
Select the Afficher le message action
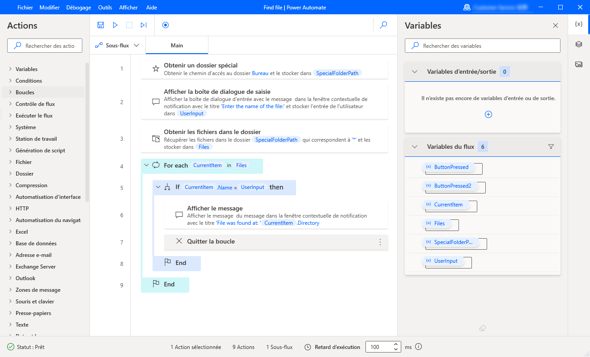click(276, 215)
